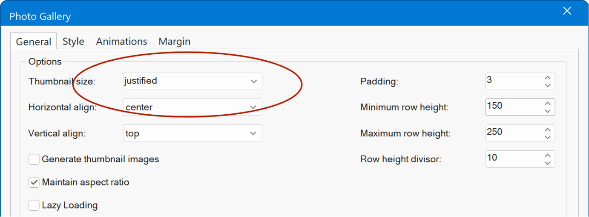Image resolution: width=589 pixels, height=217 pixels.
Task: Enable Generate thumbnail images checkbox
Action: (x=34, y=160)
